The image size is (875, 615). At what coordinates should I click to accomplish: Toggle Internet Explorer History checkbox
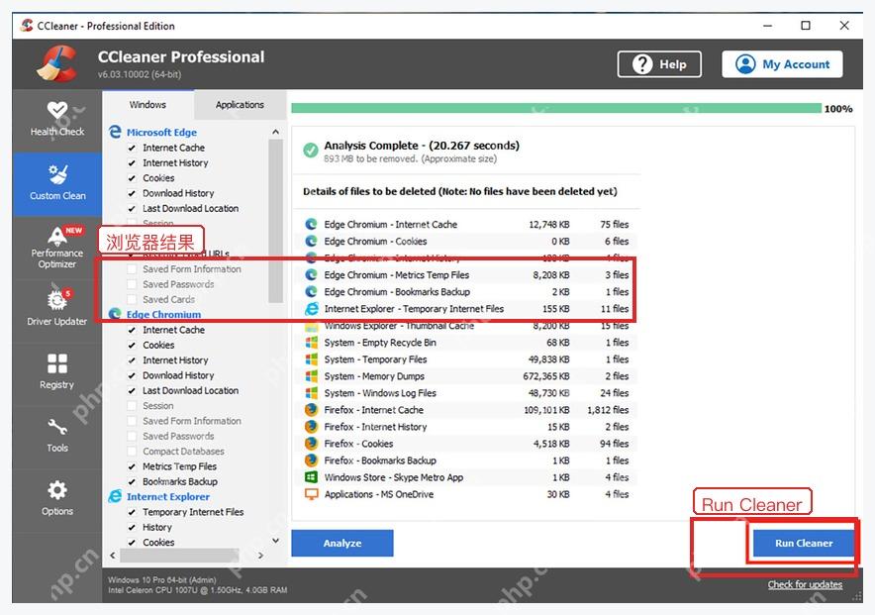point(132,528)
